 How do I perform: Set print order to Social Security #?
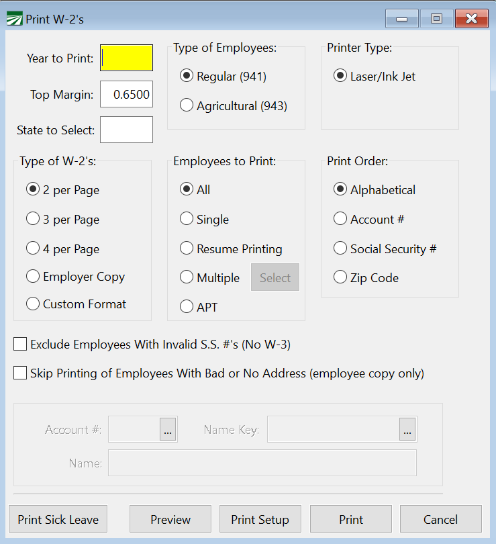point(340,249)
